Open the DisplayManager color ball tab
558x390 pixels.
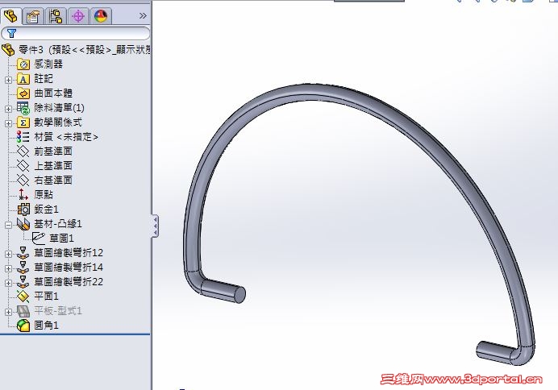pyautogui.click(x=101, y=16)
